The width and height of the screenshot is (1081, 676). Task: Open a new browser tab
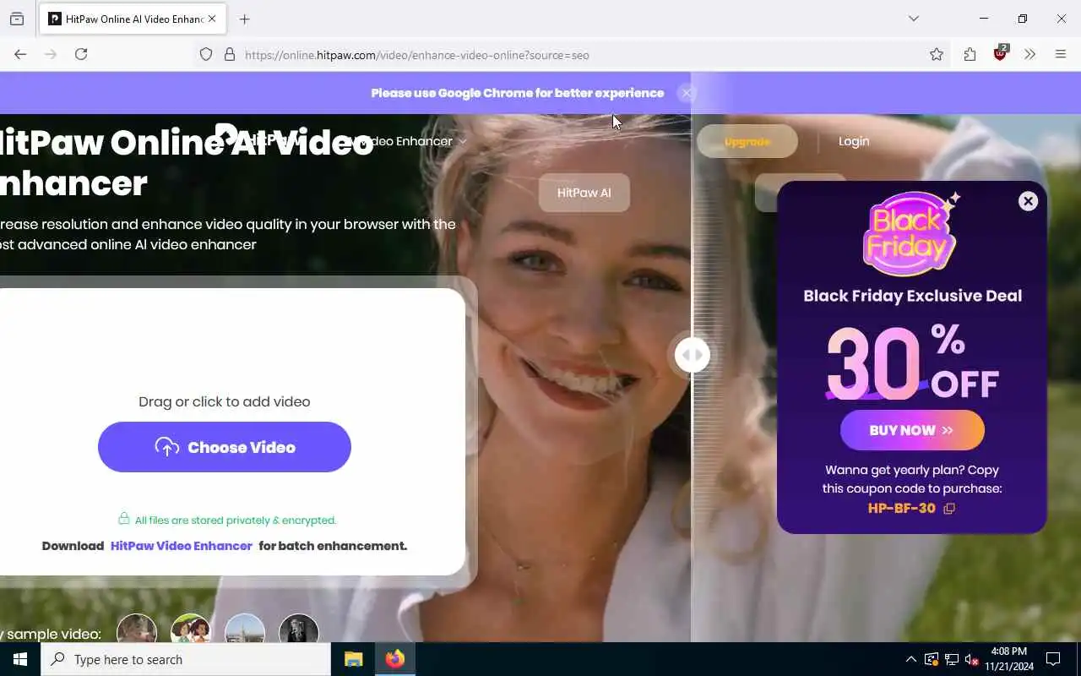tap(245, 19)
